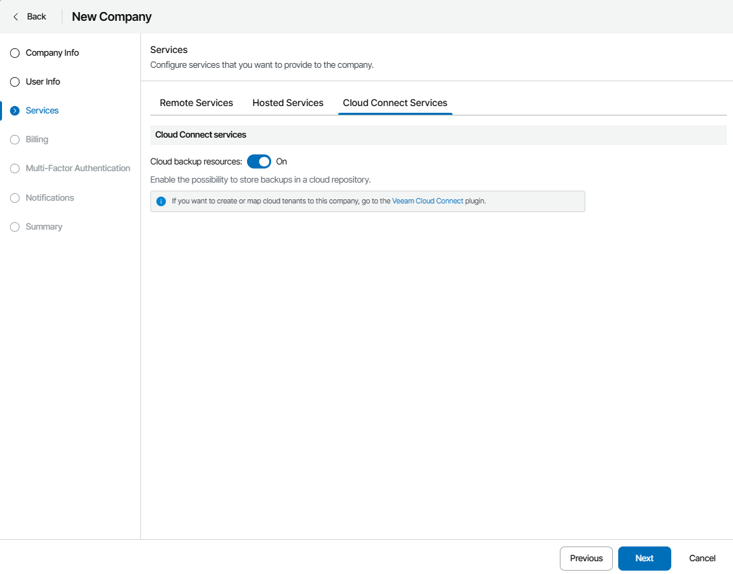
Task: Click the Summary step circle icon
Action: (15, 227)
